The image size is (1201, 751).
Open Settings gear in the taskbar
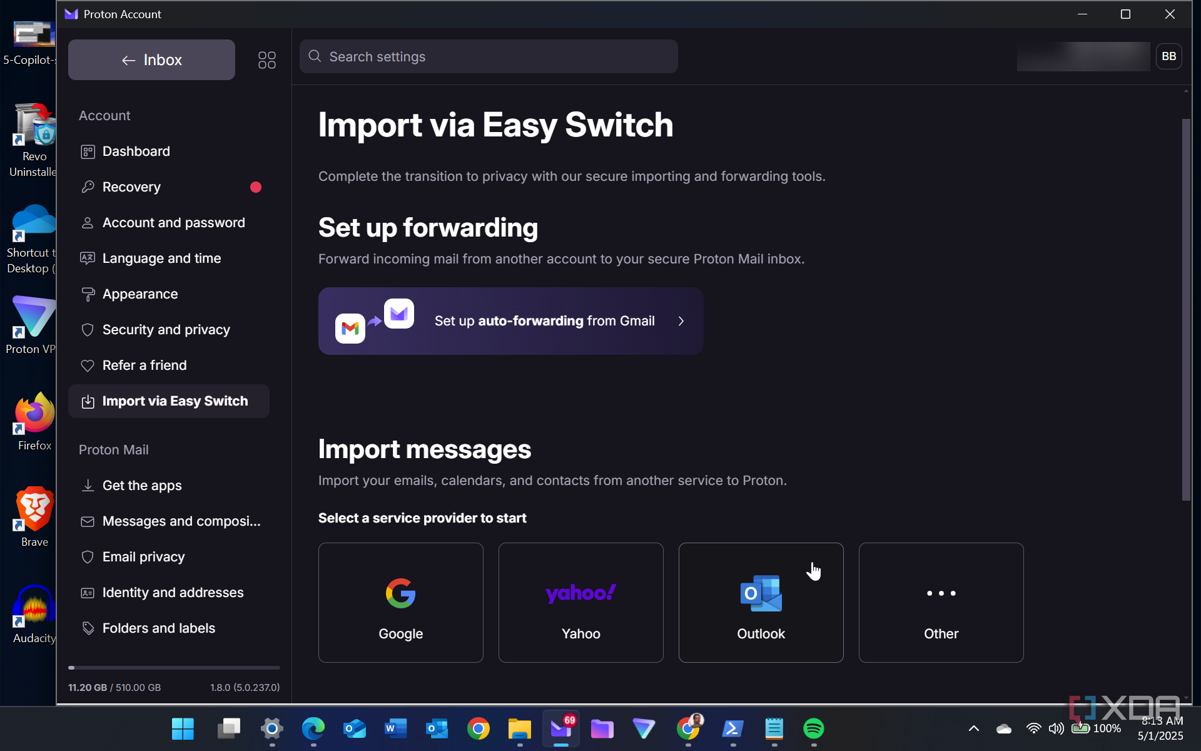[272, 728]
